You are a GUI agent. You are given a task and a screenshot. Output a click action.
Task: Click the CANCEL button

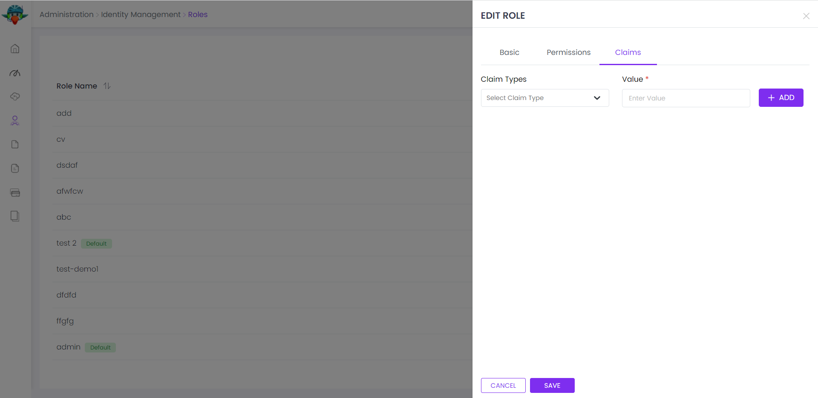(503, 385)
